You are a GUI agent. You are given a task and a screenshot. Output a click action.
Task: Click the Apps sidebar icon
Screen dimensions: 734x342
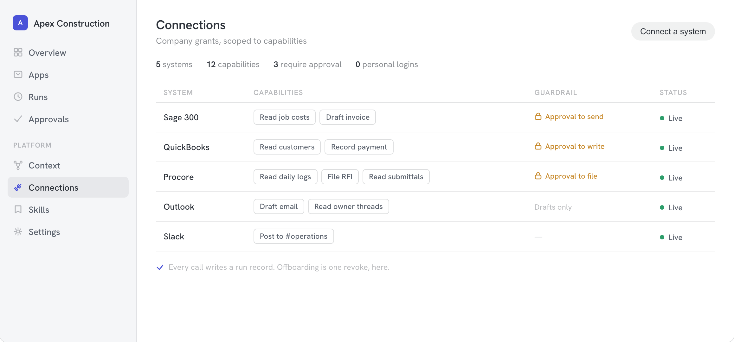click(18, 75)
